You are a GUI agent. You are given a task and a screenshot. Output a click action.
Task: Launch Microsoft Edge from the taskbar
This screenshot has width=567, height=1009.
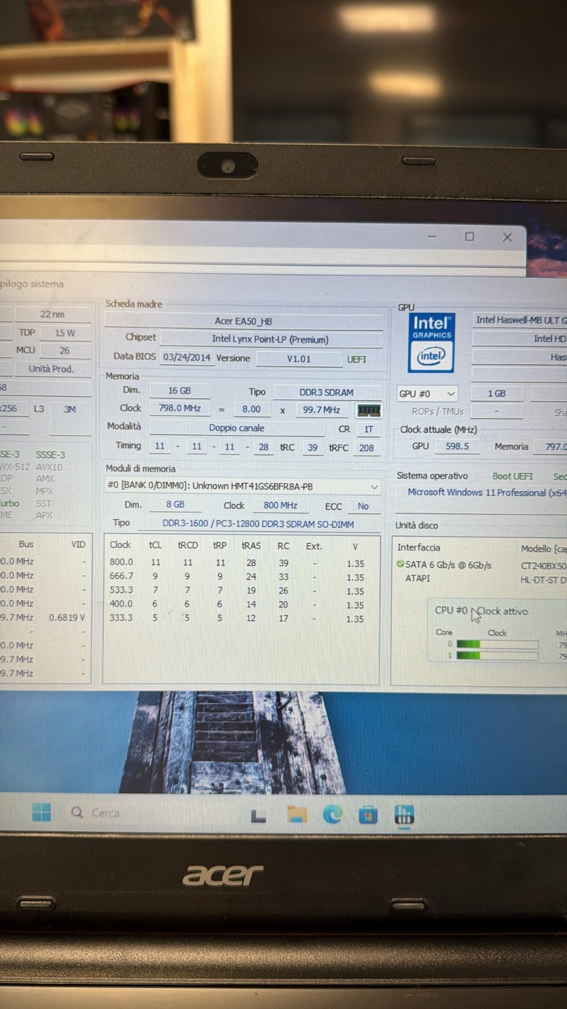pos(332,815)
